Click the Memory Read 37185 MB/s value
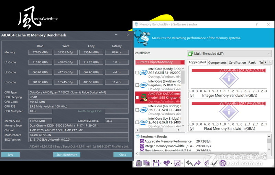275x175 pixels. click(x=40, y=52)
